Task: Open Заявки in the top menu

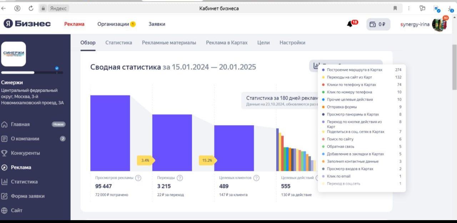Action: tap(157, 24)
